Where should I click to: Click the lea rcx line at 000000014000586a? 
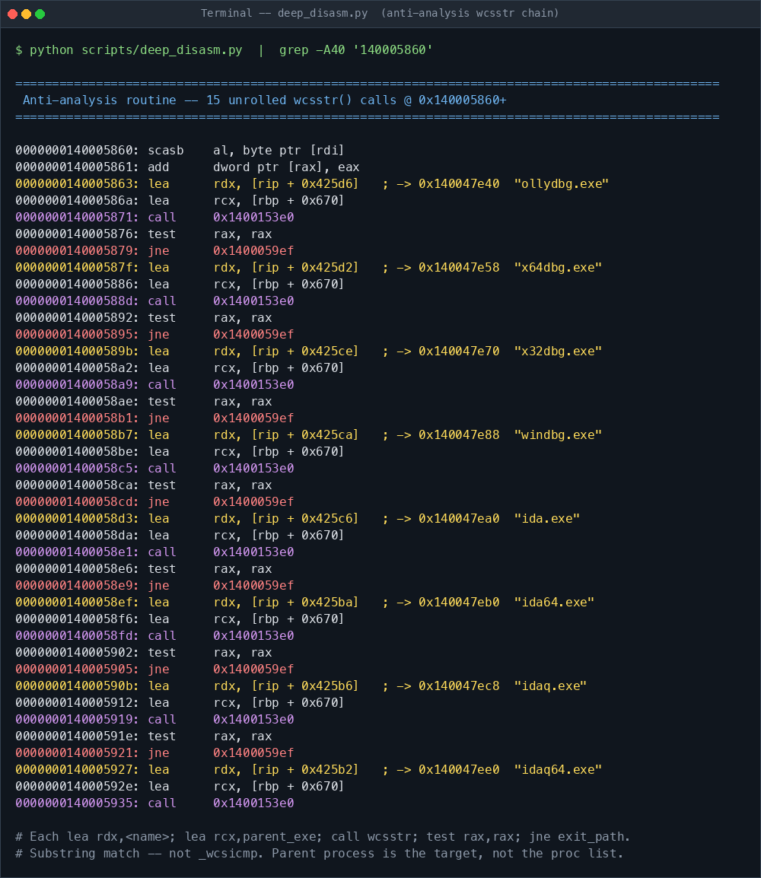click(180, 200)
